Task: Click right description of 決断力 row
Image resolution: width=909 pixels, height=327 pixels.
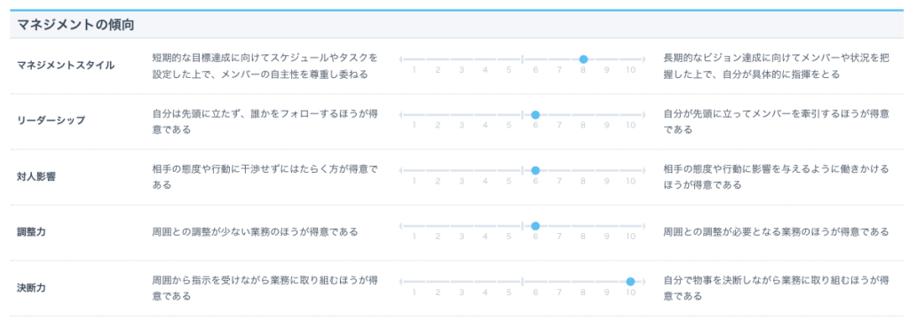Action: pos(776,288)
